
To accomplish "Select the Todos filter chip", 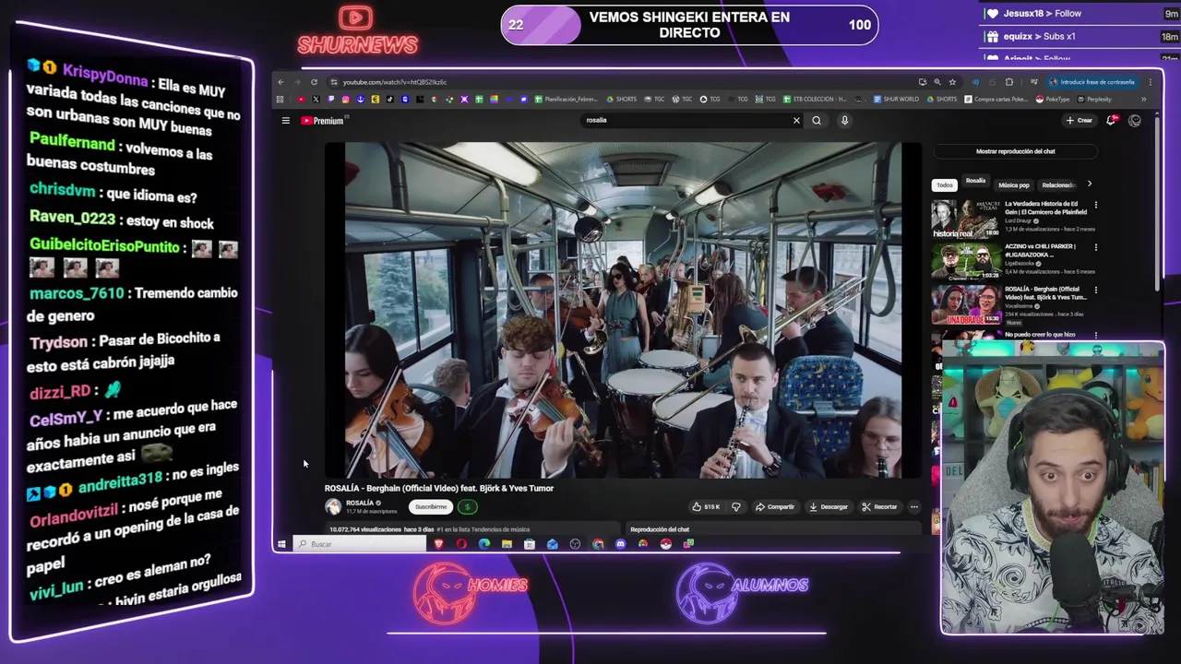I will point(945,185).
